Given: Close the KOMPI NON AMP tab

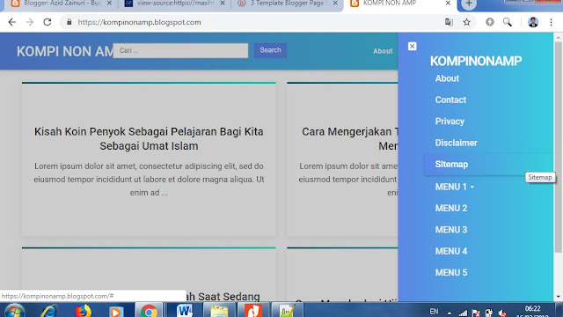Looking at the screenshot, I should 448,4.
